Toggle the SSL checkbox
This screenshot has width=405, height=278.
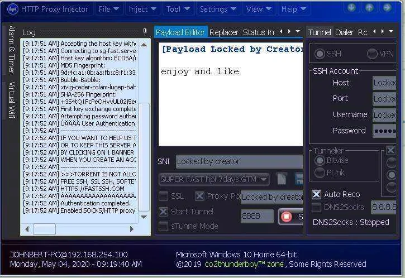(163, 196)
